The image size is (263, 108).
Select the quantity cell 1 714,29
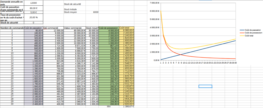click(53, 45)
